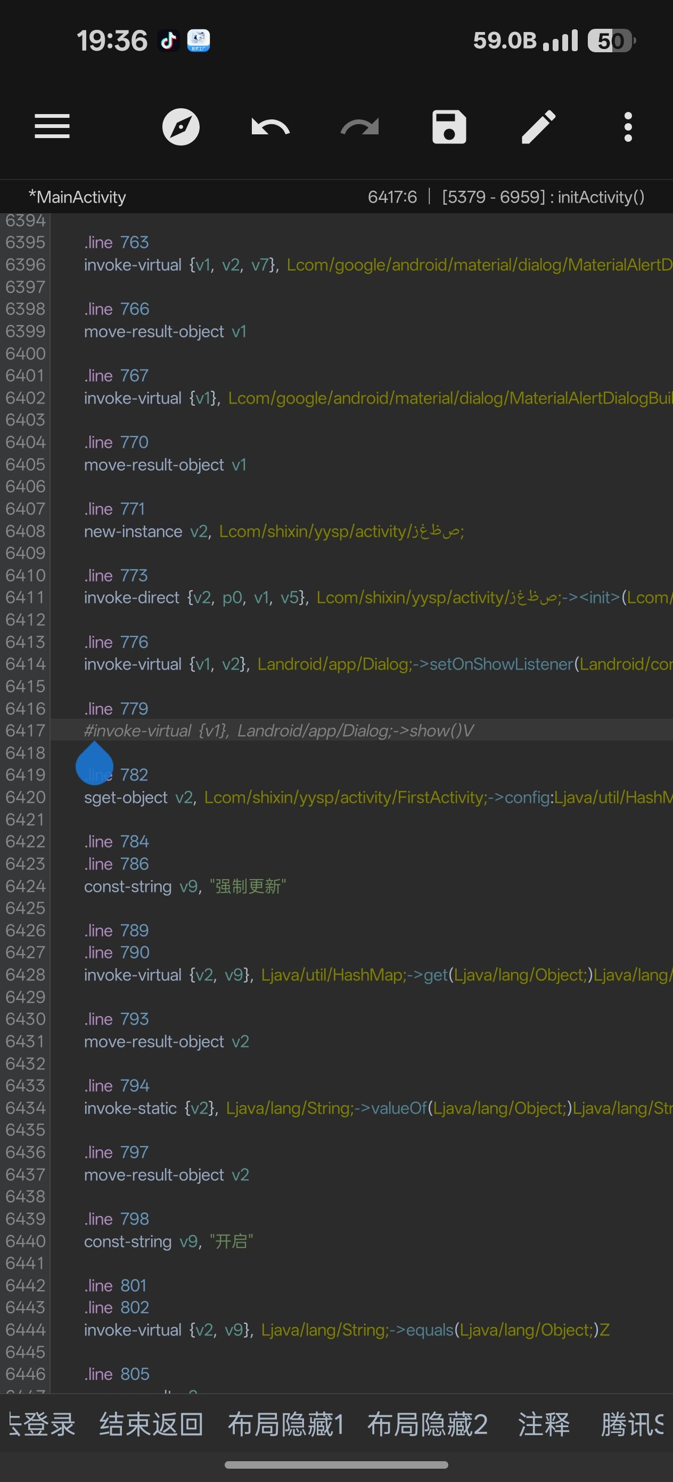The height and width of the screenshot is (1482, 673).
Task: Tap the FirstActivity config sget-object line
Action: tap(378, 798)
